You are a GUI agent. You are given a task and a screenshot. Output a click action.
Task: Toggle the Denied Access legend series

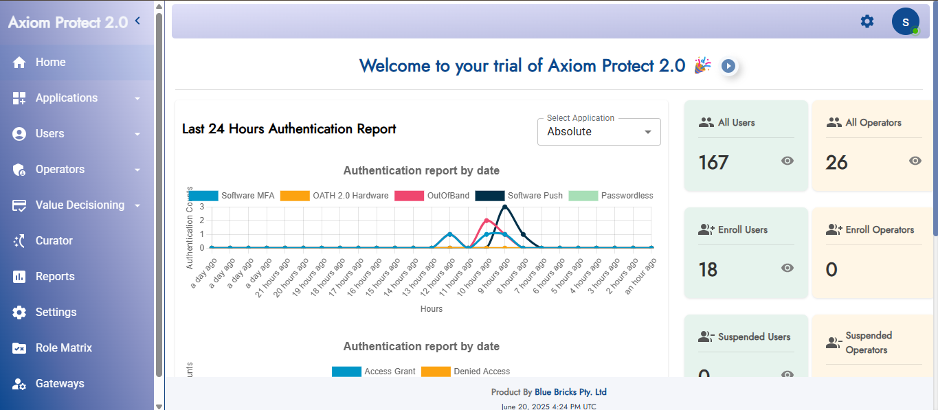click(466, 372)
